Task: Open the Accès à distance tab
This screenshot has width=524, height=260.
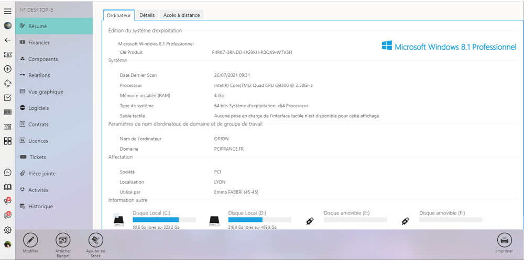Action: click(181, 15)
